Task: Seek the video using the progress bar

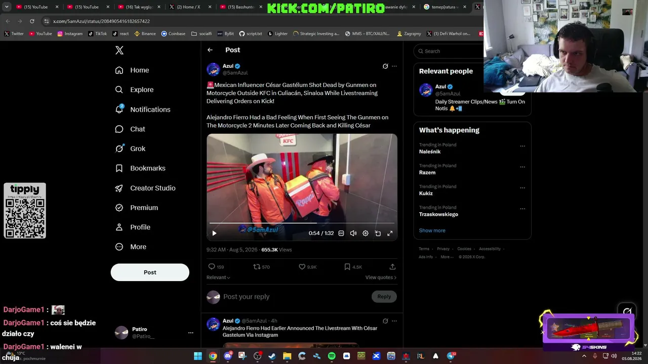Action: (x=302, y=223)
